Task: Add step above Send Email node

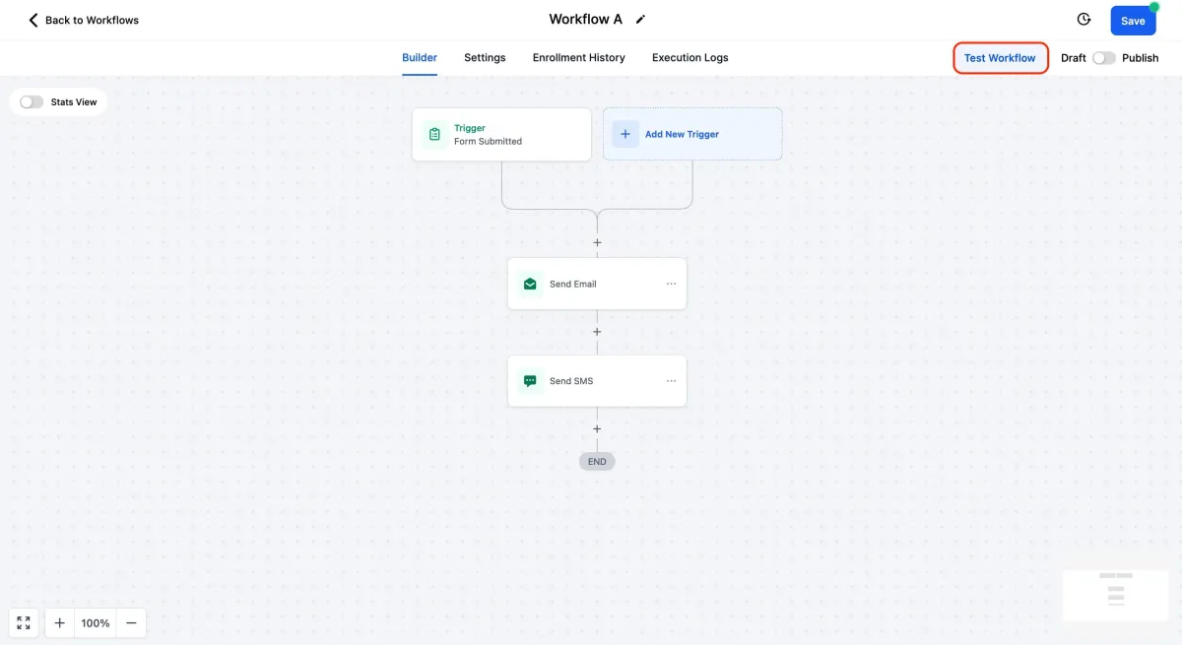Action: click(x=597, y=242)
